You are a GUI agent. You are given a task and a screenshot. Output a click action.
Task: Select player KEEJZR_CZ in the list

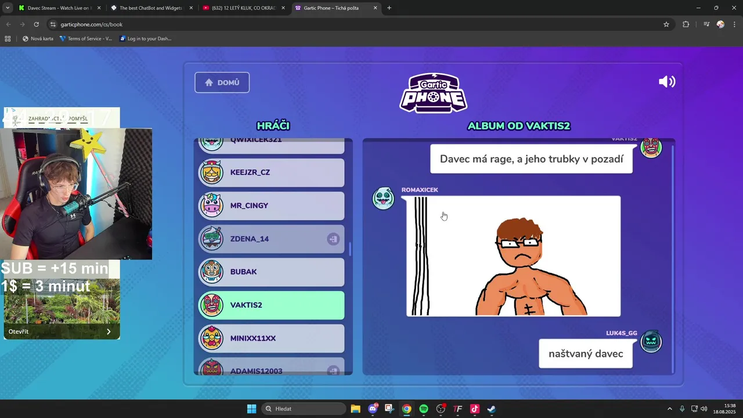click(271, 172)
